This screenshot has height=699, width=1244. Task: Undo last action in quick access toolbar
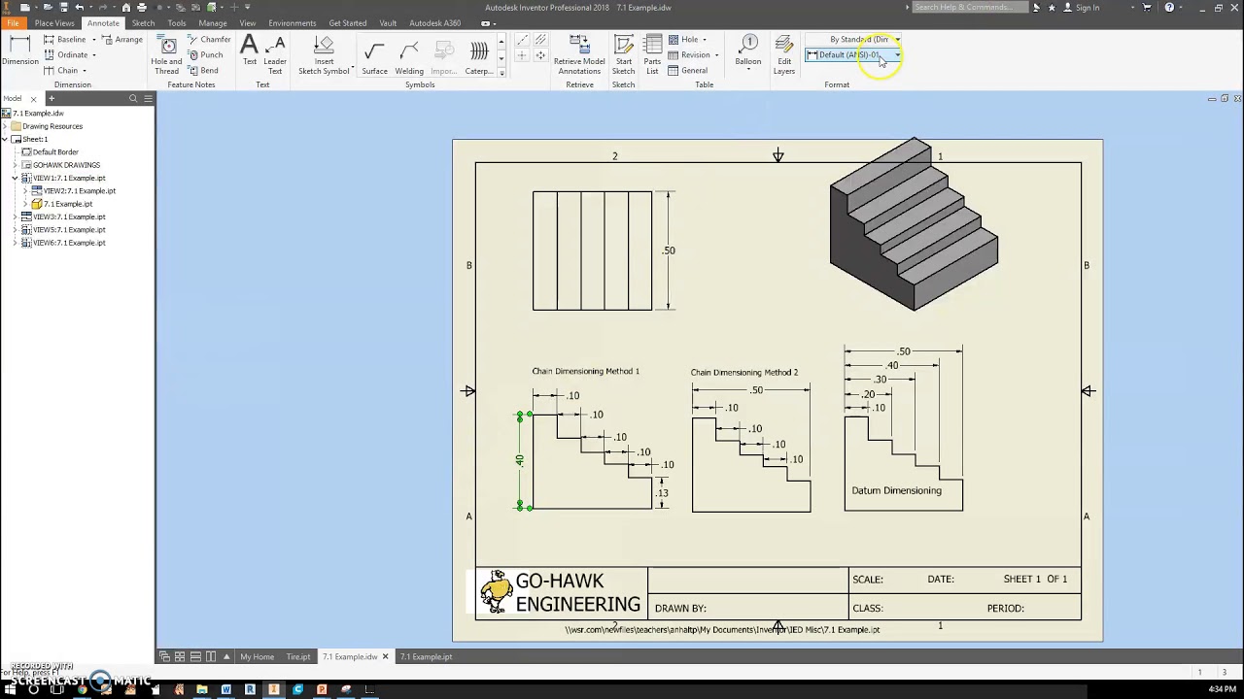80,7
